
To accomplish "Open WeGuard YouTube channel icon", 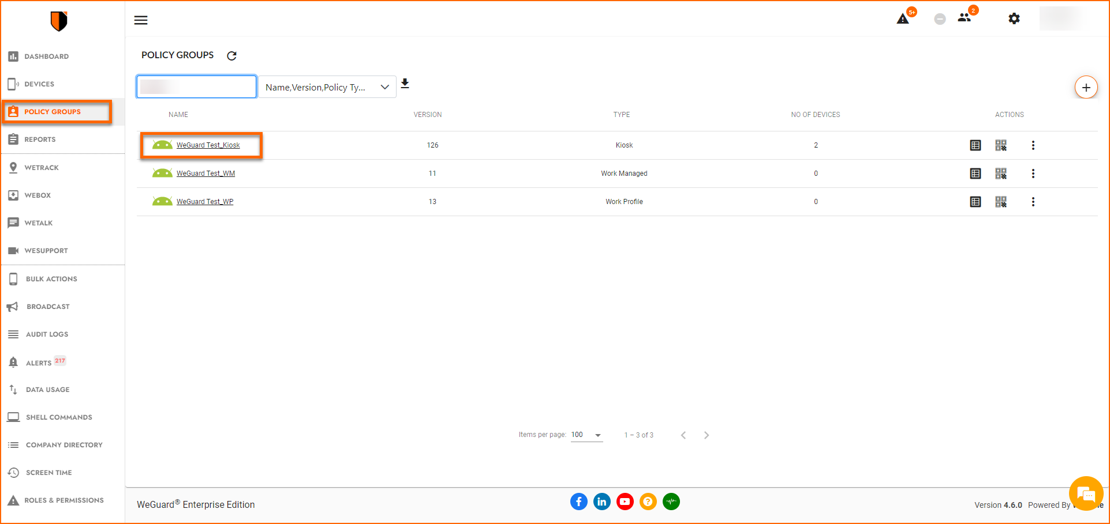I will click(625, 502).
